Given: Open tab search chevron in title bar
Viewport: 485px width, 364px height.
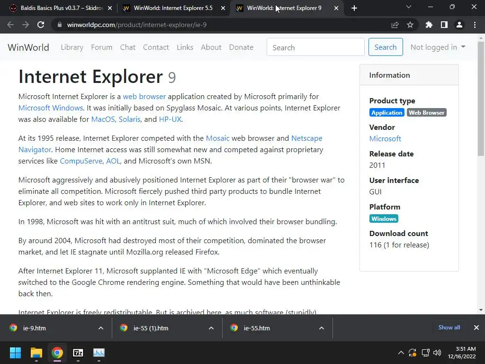Looking at the screenshot, I should [409, 7].
